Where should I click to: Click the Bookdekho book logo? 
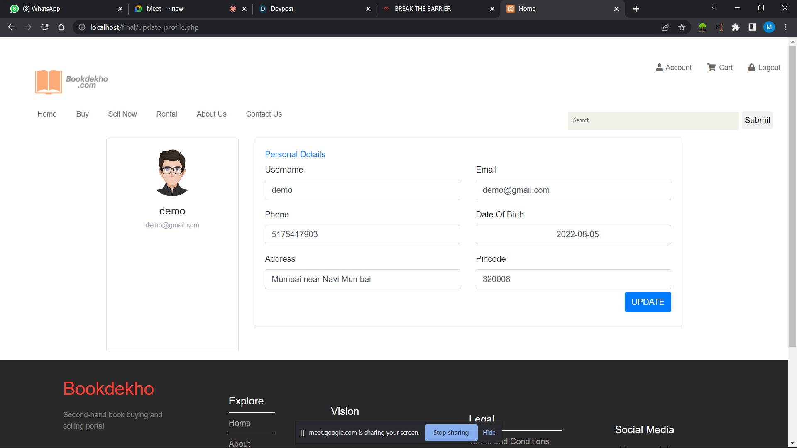pos(49,82)
